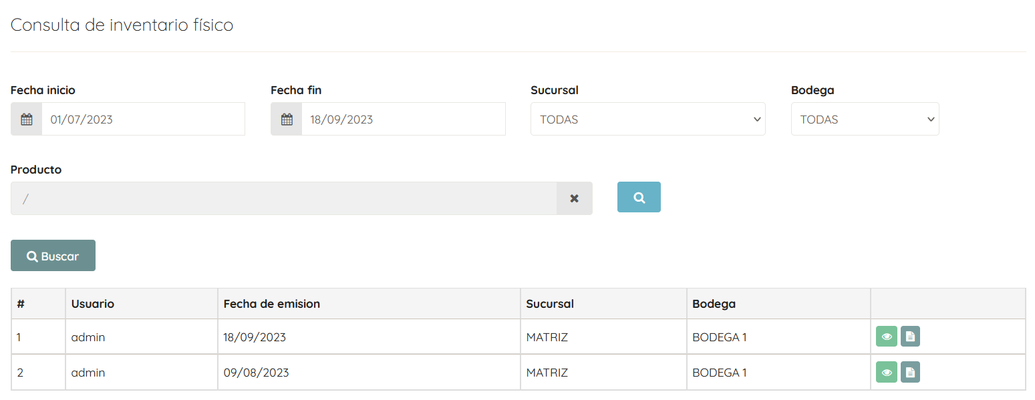Click the Buscar button
This screenshot has height=400, width=1035.
pos(53,256)
